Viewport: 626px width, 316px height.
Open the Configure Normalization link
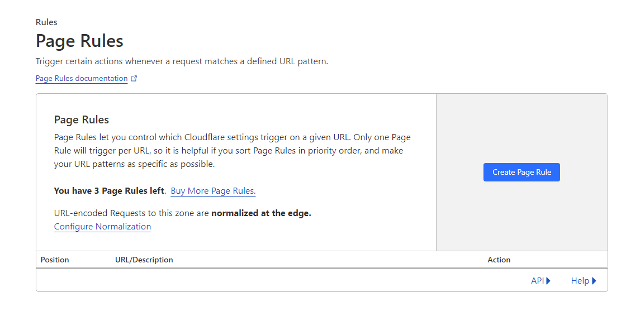102,227
